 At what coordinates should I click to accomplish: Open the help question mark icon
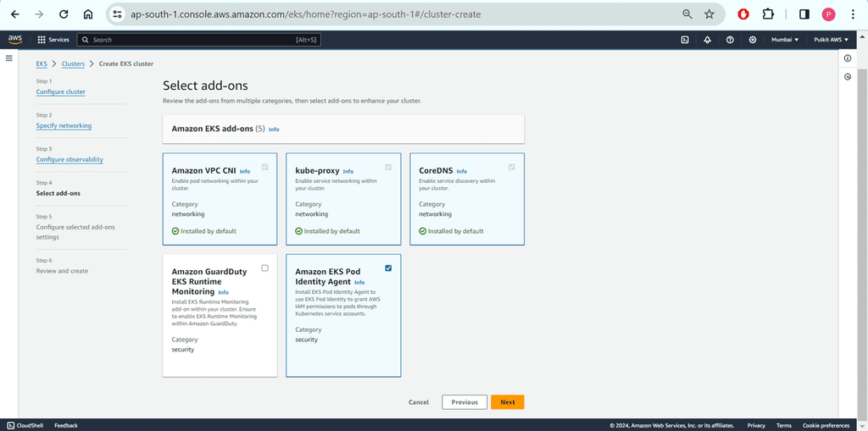point(730,40)
